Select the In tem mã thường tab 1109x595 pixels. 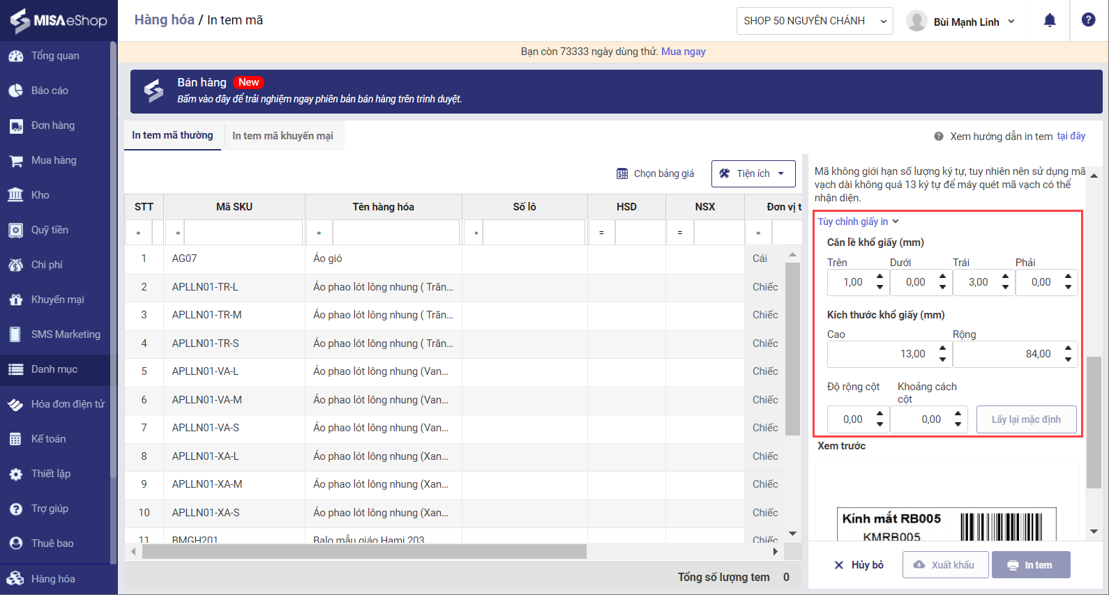172,135
